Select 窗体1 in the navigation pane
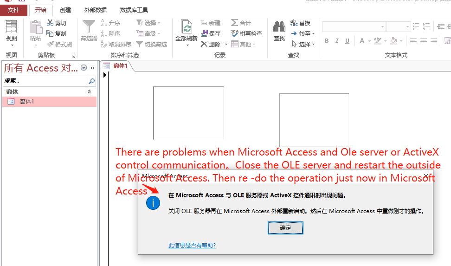Screen dimensions: 451x266 tap(49, 102)
